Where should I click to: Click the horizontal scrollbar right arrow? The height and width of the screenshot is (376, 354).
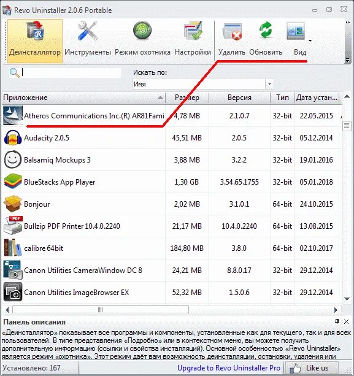tap(336, 310)
